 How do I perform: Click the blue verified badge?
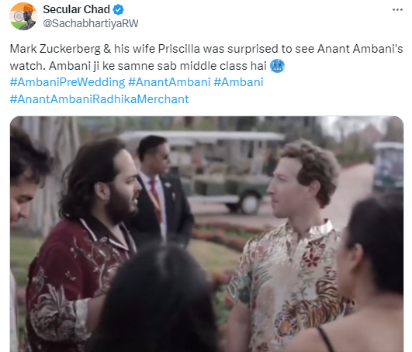coord(118,10)
